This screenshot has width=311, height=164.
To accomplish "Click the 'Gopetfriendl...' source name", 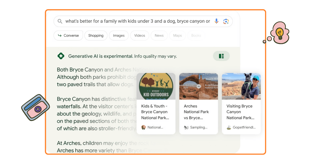I will (244, 127).
